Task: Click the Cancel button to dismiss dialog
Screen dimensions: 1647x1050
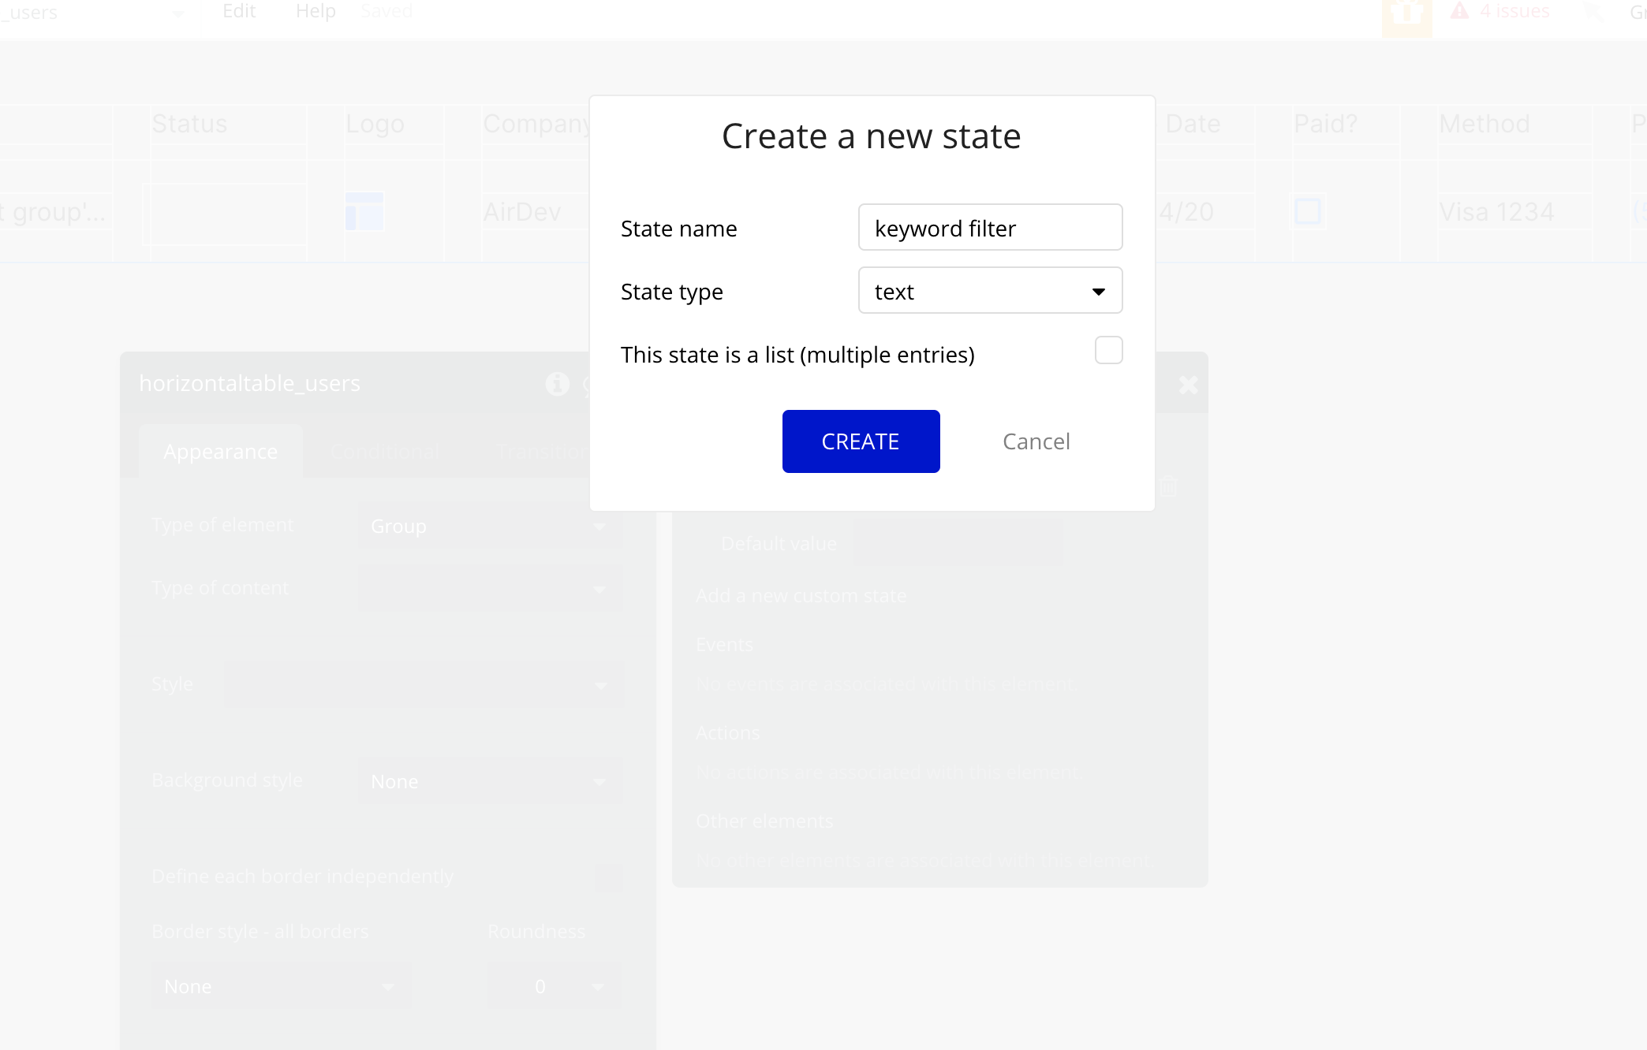Action: point(1037,441)
